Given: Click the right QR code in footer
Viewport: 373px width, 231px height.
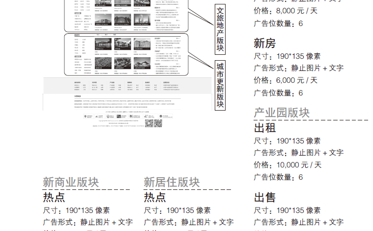Looking at the screenshot, I should pyautogui.click(x=158, y=123).
